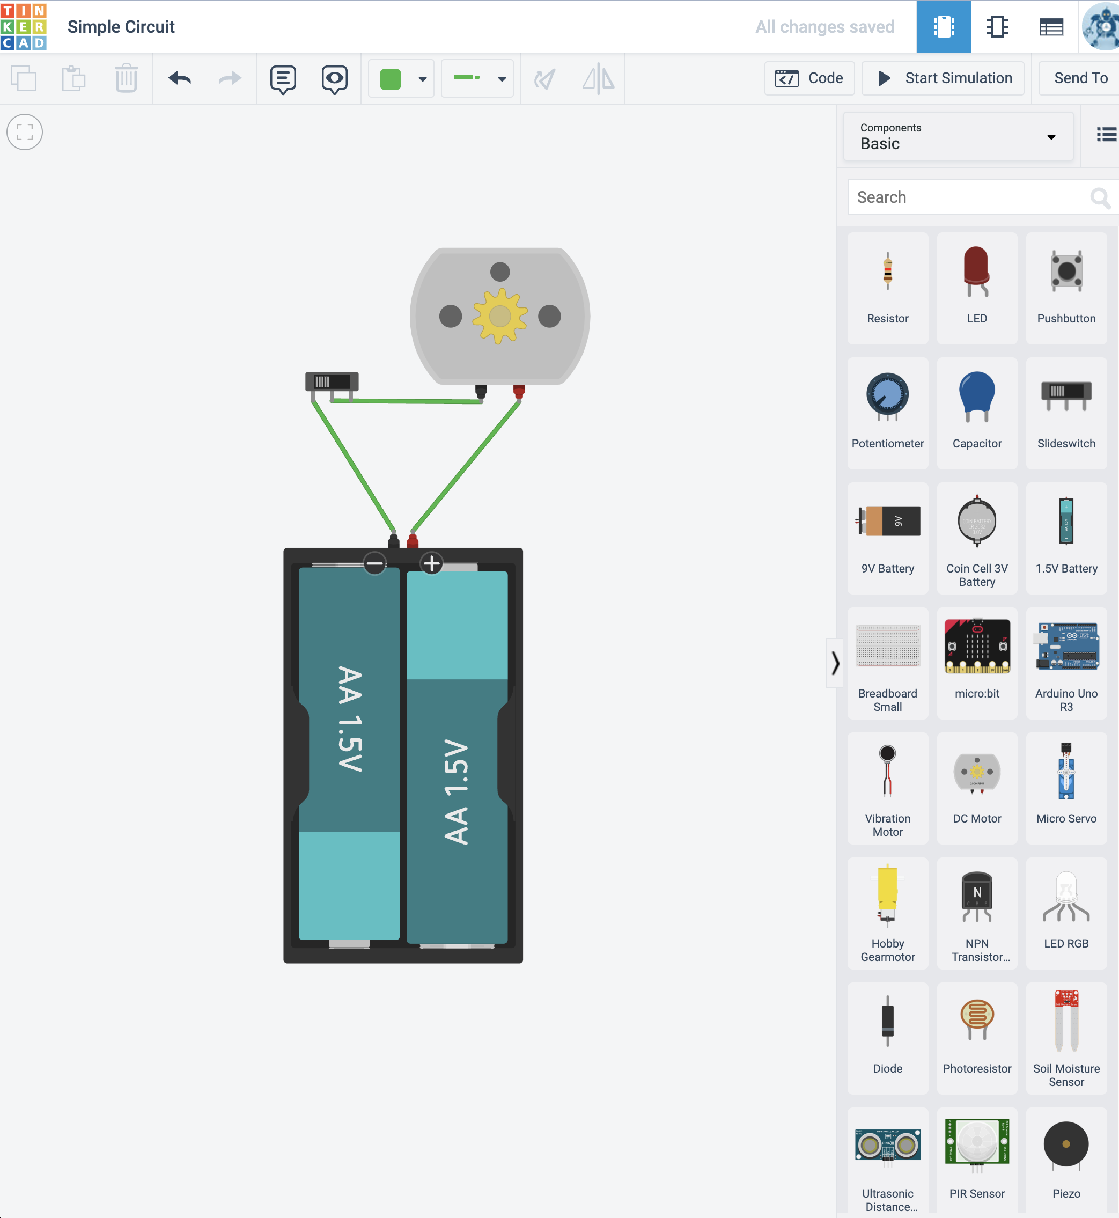Click the Tinkercad logo
Image resolution: width=1119 pixels, height=1218 pixels.
(x=23, y=26)
